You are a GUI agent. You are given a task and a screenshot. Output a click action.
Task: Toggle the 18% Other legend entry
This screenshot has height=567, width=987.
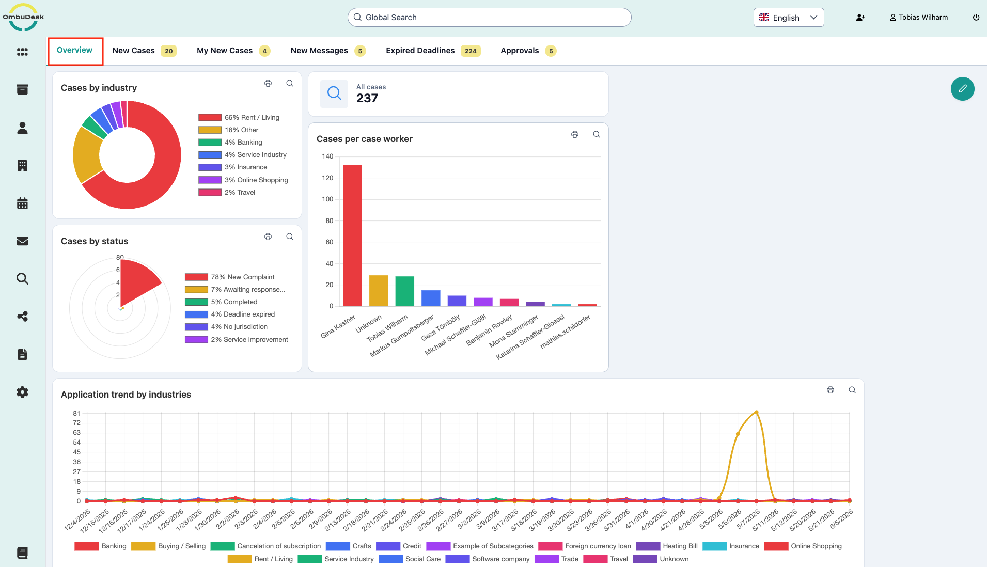point(228,130)
